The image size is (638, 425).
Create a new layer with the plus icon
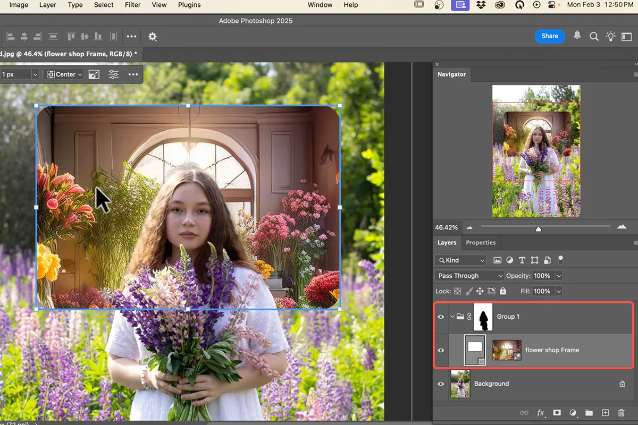point(605,413)
